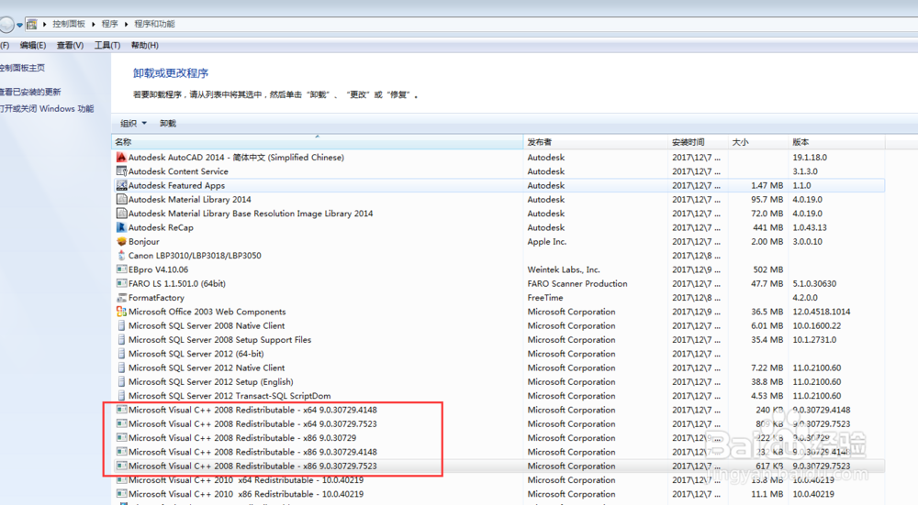Select the Bonjour program entry
The image size is (918, 505).
coord(498,241)
